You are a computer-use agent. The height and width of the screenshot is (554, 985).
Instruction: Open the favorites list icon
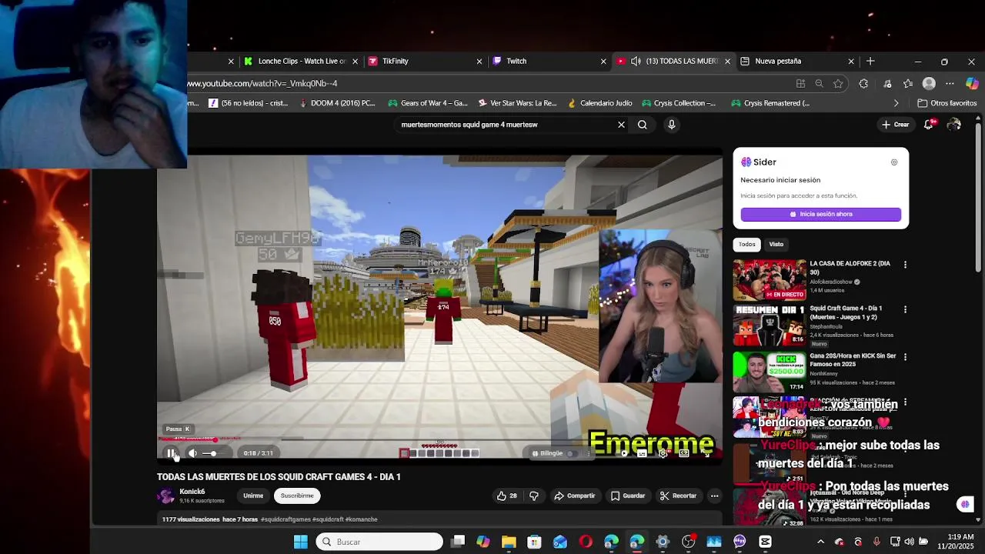point(908,83)
